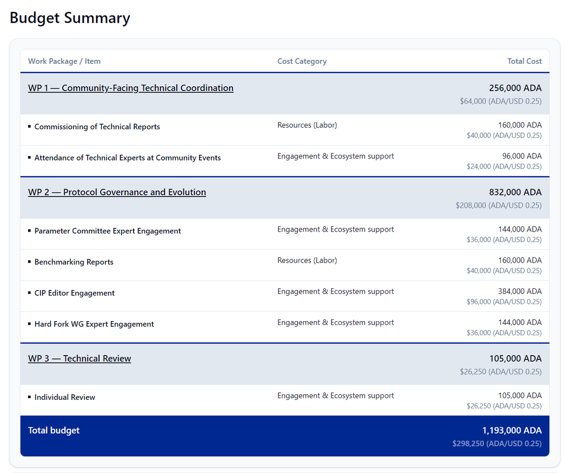Click the Work Package / Item column header
This screenshot has width=566, height=473.
[64, 61]
